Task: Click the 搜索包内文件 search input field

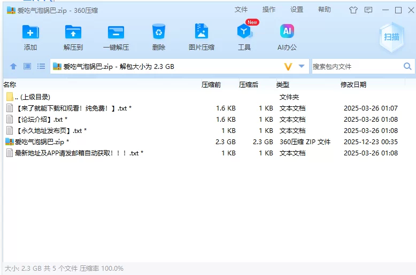Action: point(356,67)
